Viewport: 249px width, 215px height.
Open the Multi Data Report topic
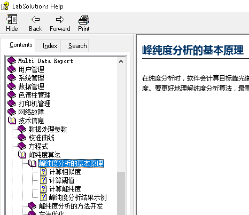(45, 61)
